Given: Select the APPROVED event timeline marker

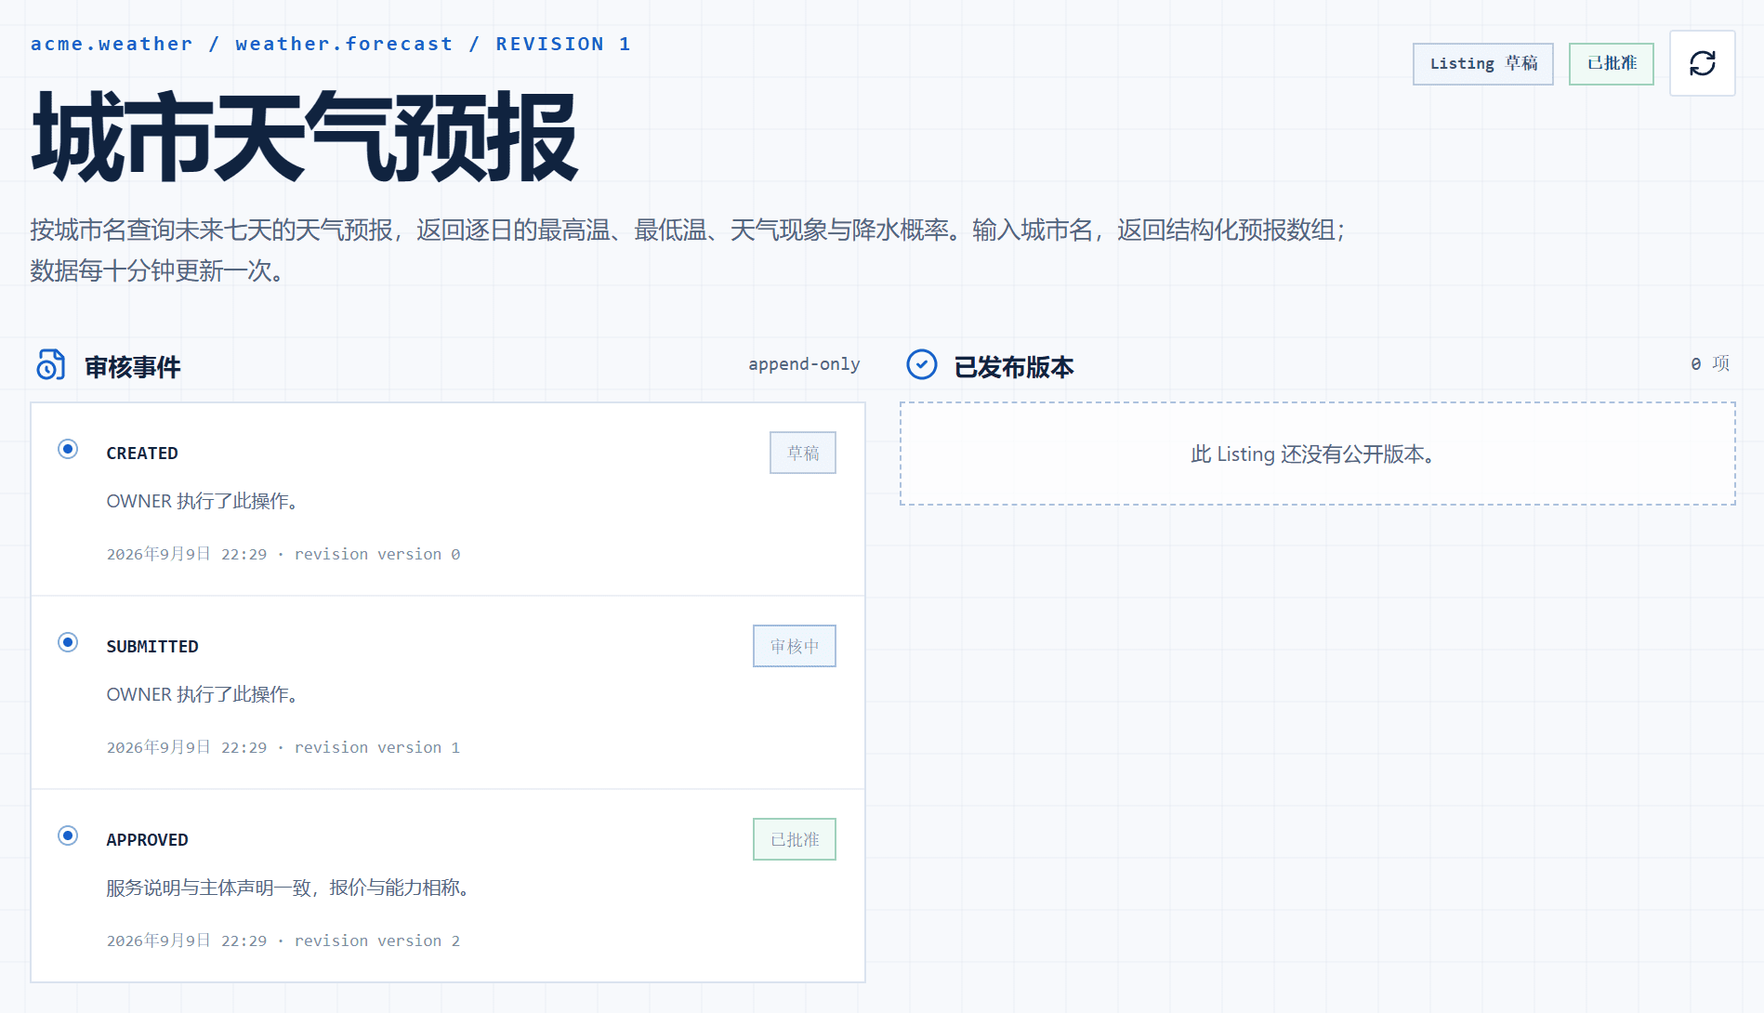Looking at the screenshot, I should 68,835.
